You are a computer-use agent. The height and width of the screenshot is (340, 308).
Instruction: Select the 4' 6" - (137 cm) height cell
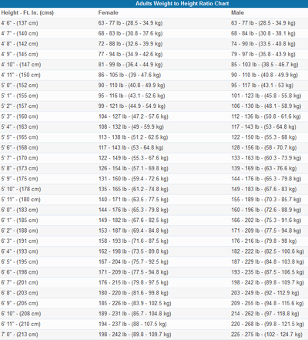click(19, 23)
